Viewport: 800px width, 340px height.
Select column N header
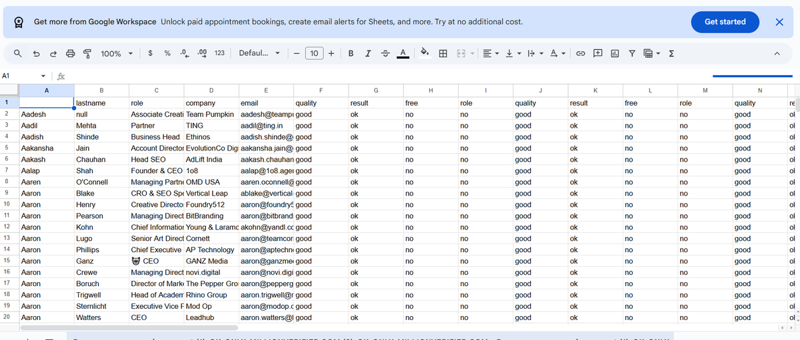coord(759,90)
